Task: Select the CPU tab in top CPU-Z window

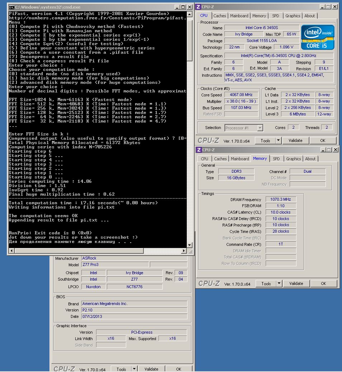Action: (204, 15)
